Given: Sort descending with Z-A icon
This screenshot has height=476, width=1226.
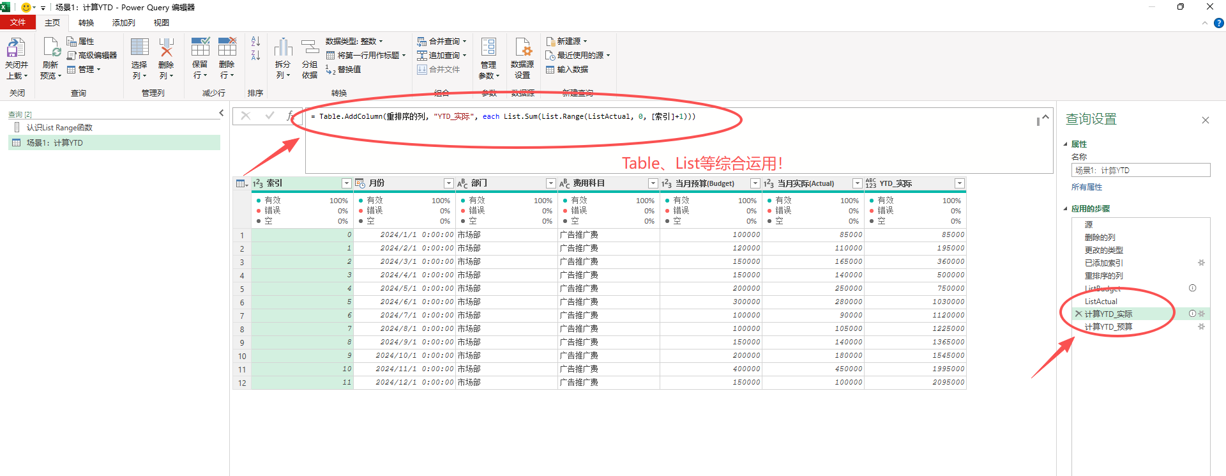Looking at the screenshot, I should (x=255, y=56).
